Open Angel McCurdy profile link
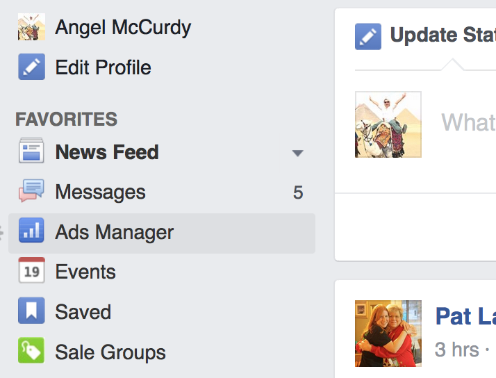This screenshot has width=496, height=378. click(123, 28)
